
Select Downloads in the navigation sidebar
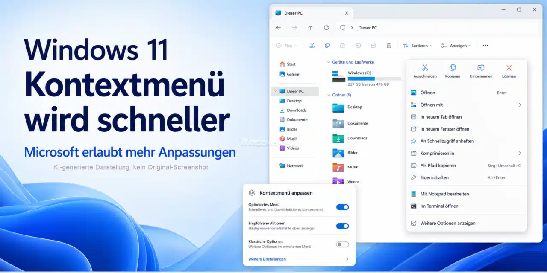[293, 110]
